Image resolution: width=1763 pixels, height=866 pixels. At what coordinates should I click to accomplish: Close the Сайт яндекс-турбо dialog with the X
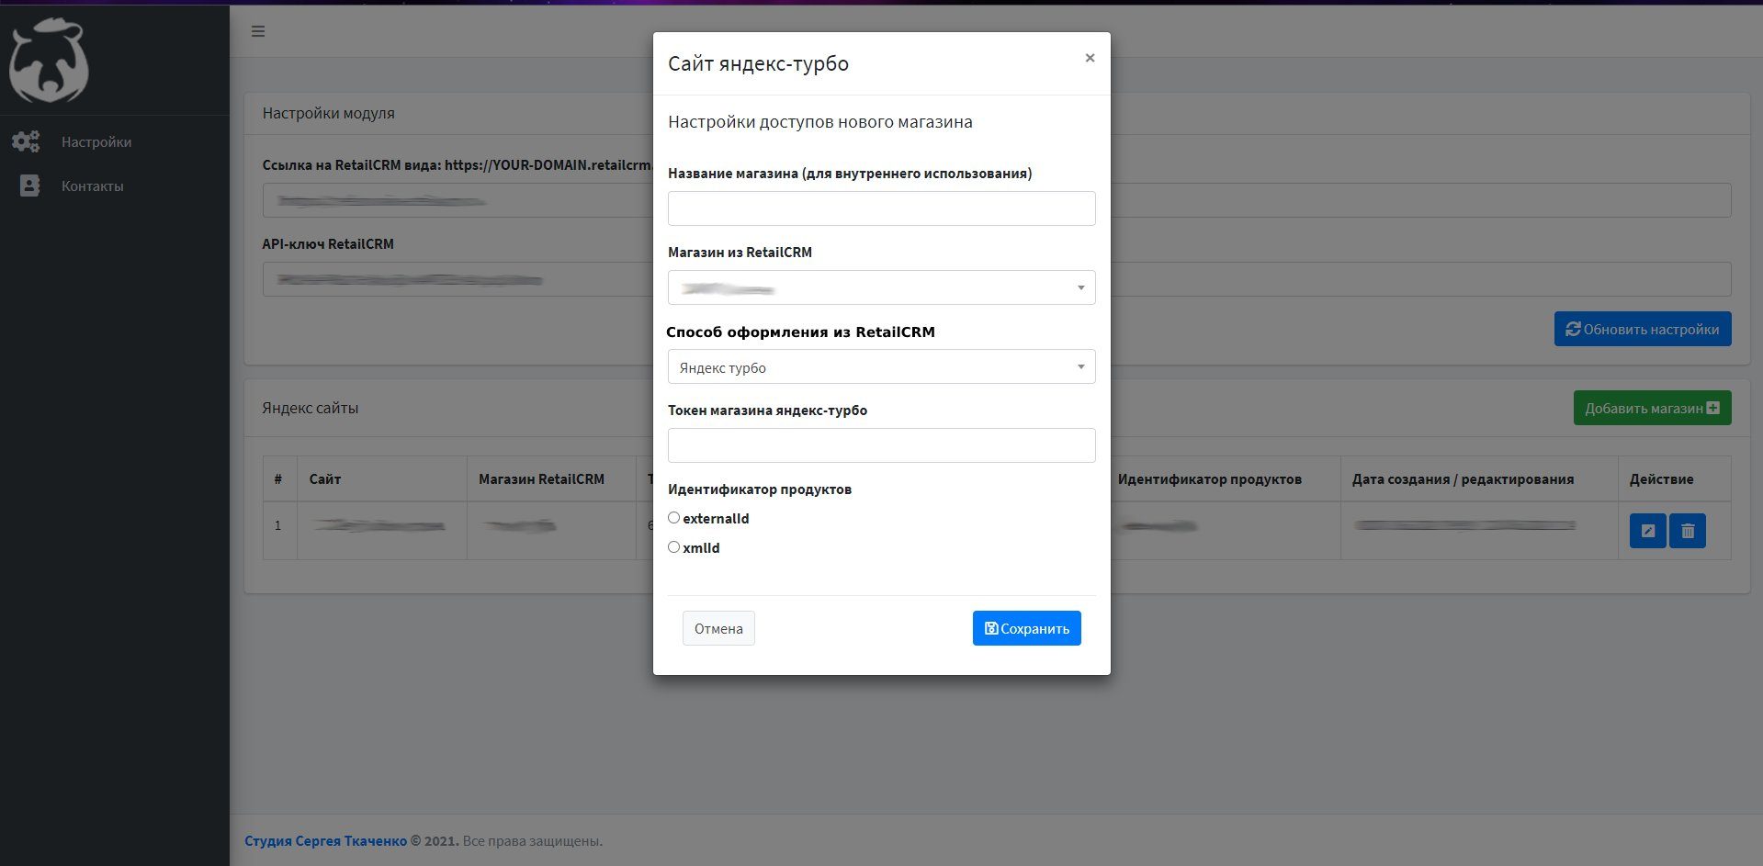[1090, 58]
